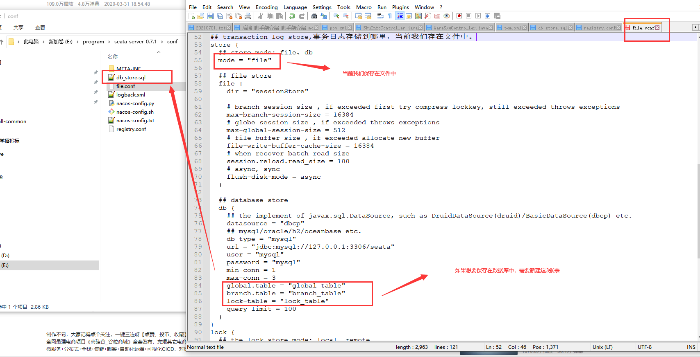Click the Close file icon in toolbar
The image size is (700, 357).
pos(229,16)
